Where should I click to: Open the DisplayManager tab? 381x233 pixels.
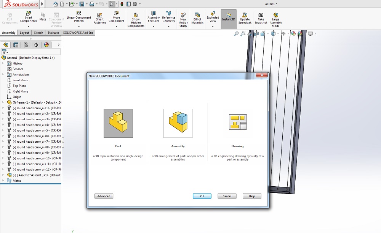click(46, 45)
